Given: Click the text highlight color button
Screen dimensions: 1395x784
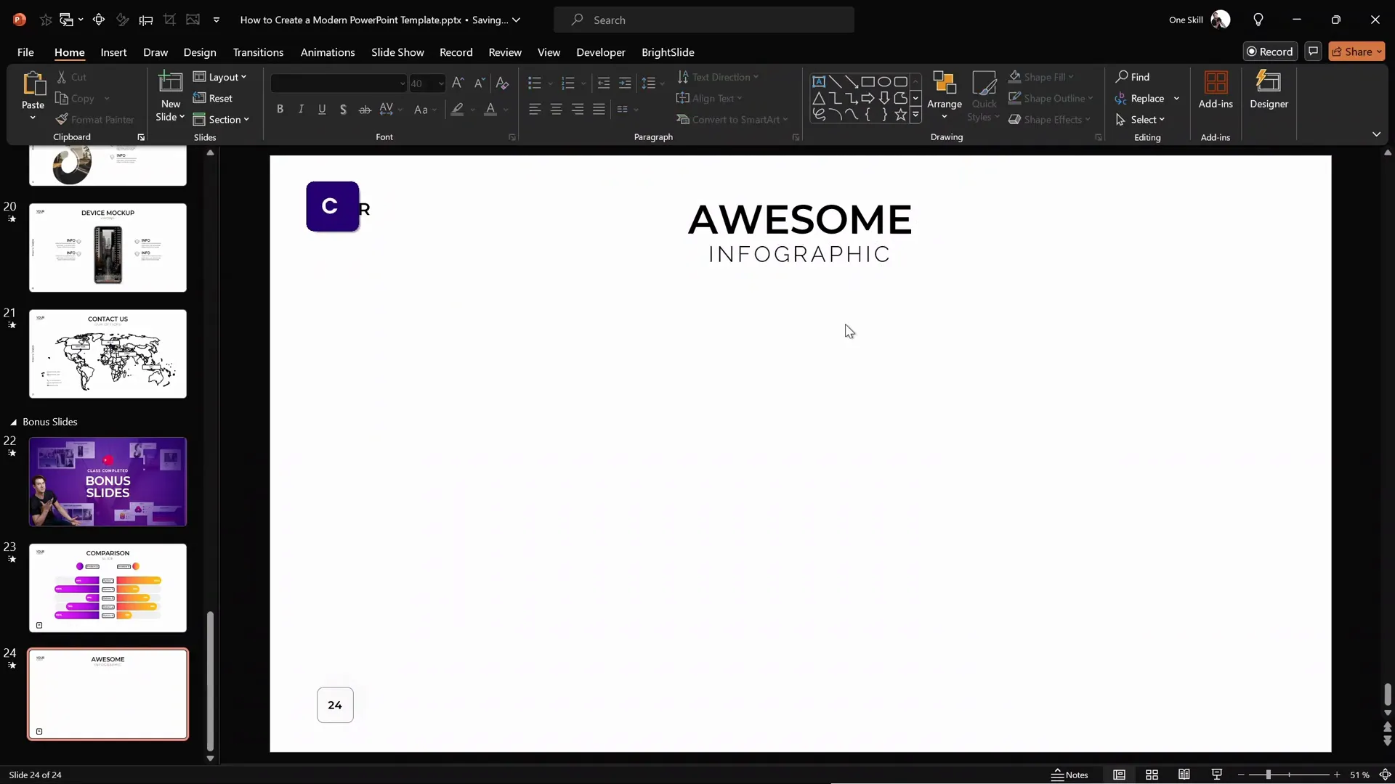Looking at the screenshot, I should (457, 109).
